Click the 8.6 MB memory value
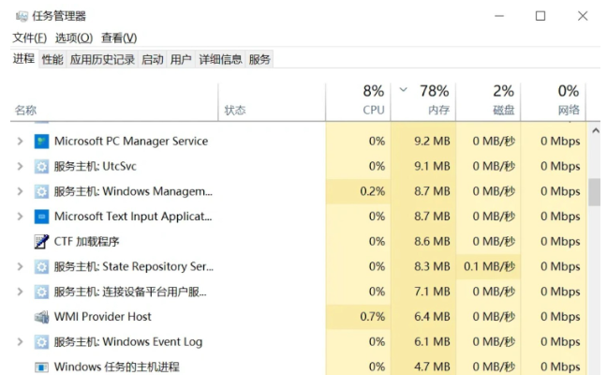The width and height of the screenshot is (607, 375). click(432, 242)
